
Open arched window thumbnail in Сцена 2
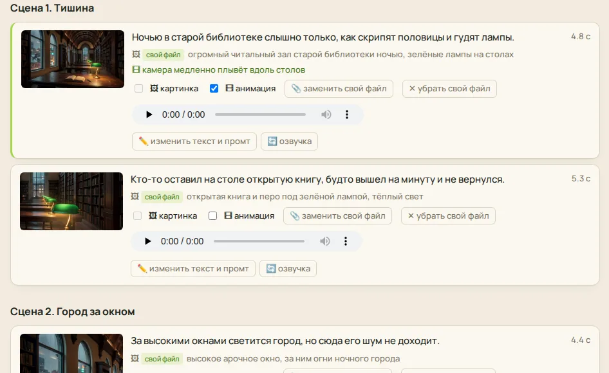[x=71, y=353]
